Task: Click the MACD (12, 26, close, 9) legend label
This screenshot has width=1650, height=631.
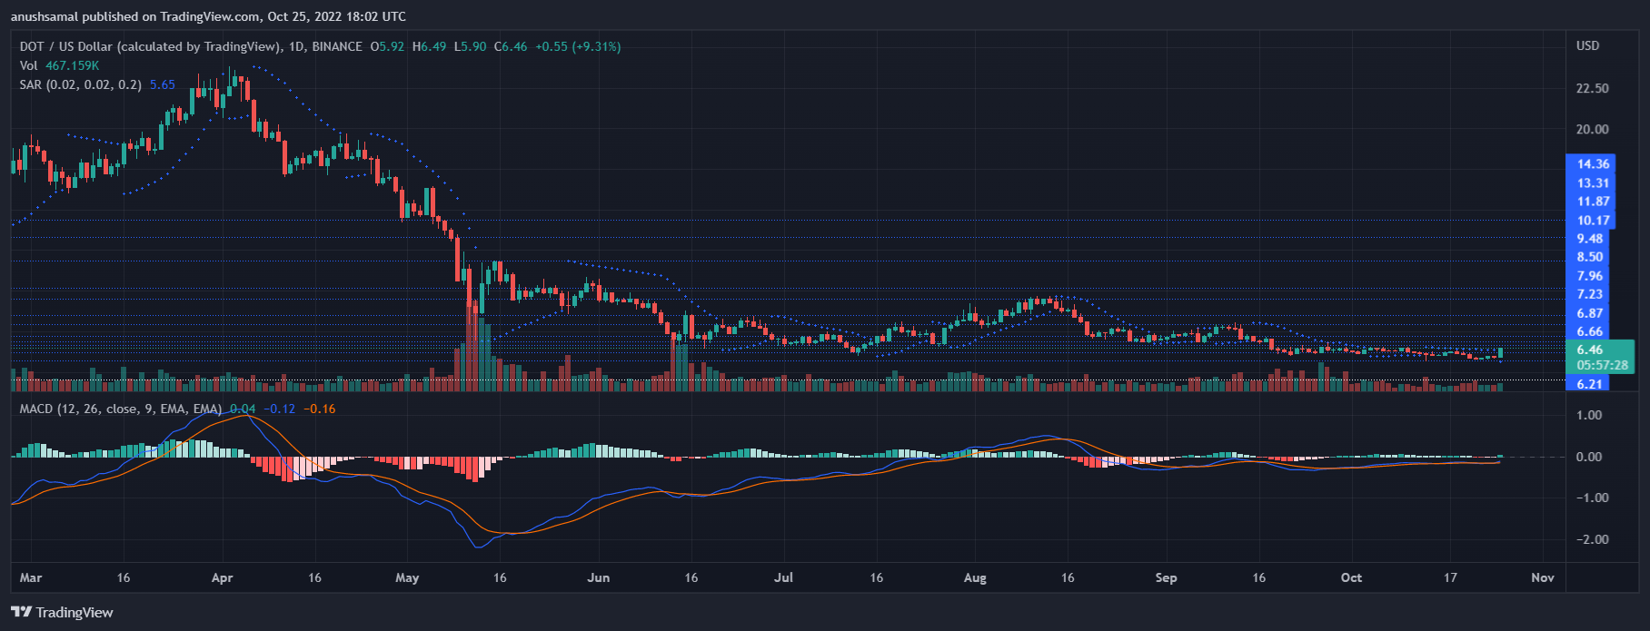Action: point(120,409)
